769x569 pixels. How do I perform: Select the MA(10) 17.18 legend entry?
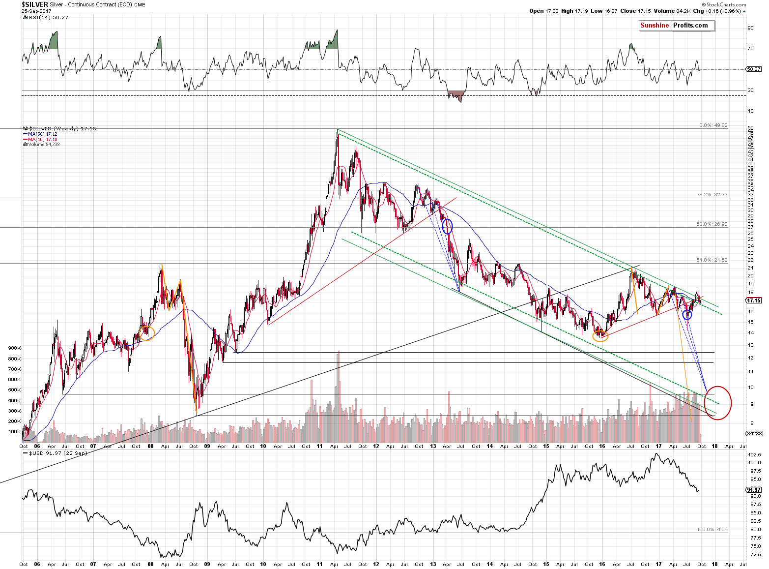tap(40, 139)
